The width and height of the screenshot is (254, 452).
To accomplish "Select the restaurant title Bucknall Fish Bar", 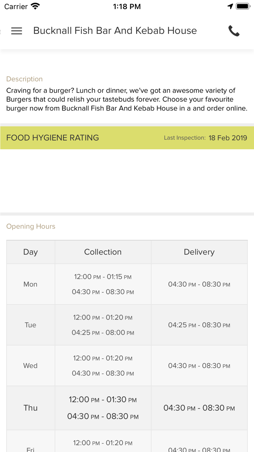I will tap(115, 31).
